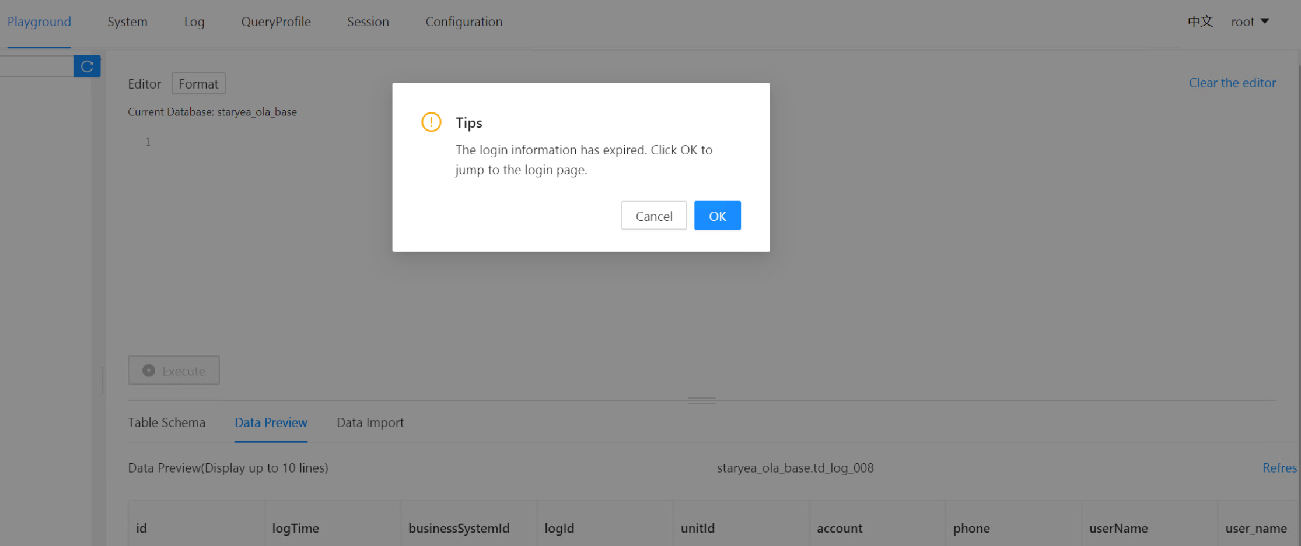The image size is (1301, 546).
Task: Open the Session page
Action: [x=368, y=22]
